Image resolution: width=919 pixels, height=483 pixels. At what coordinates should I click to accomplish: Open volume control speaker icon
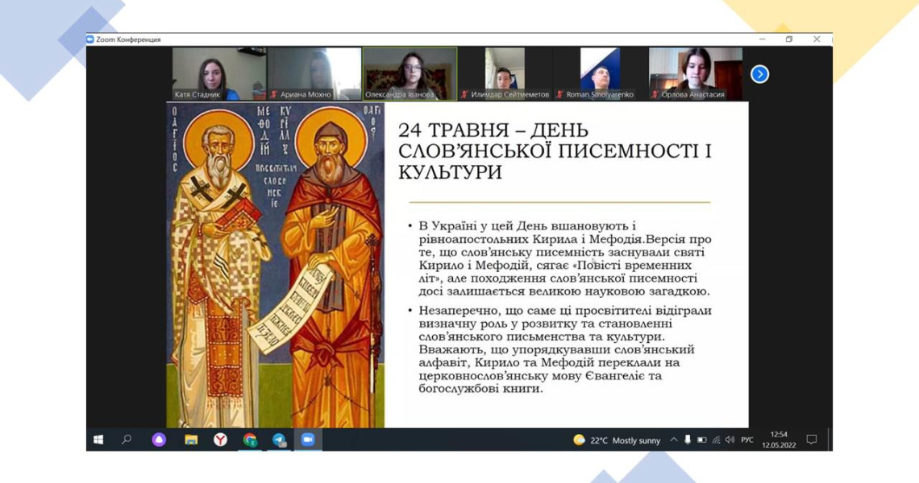(730, 440)
